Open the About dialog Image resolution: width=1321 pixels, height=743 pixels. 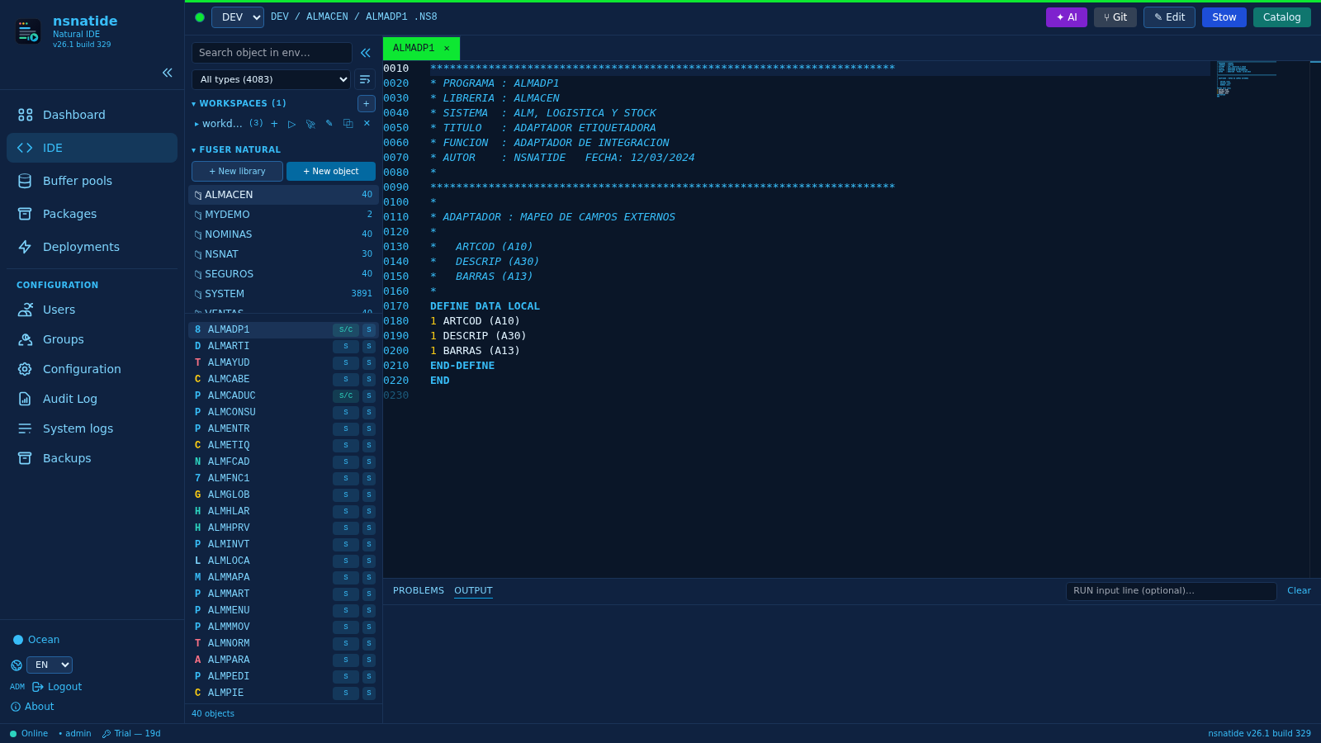[x=32, y=707]
